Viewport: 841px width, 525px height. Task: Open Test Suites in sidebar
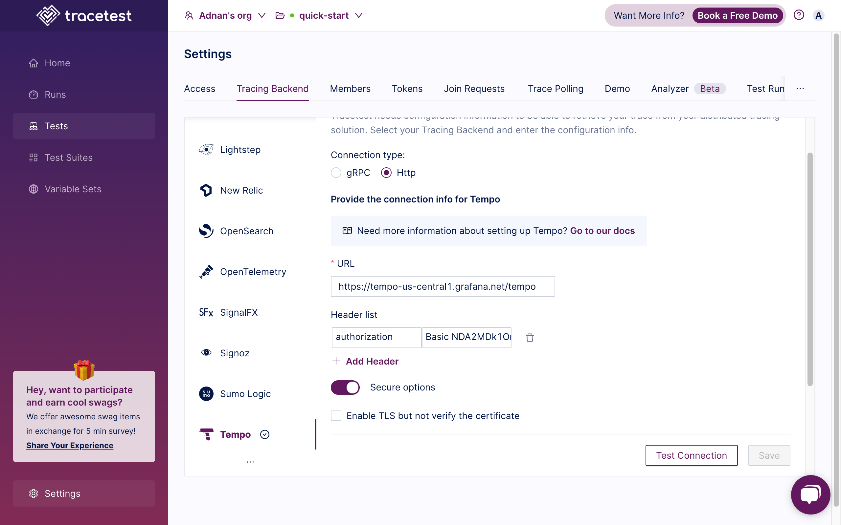tap(84, 157)
